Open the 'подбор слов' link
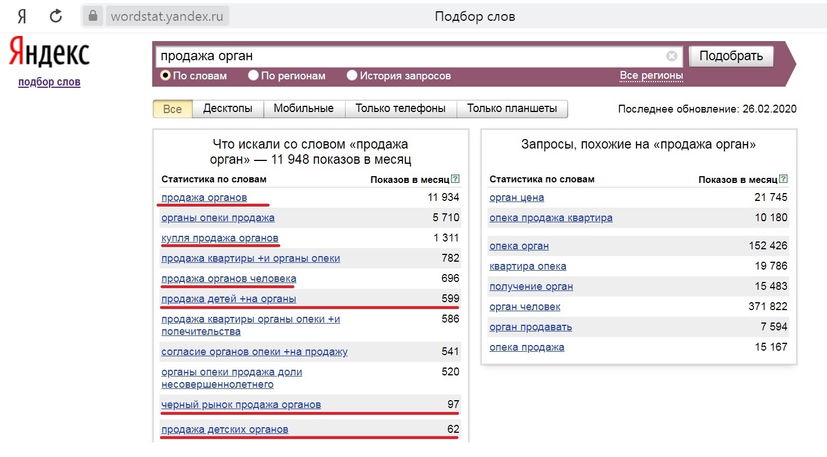 50,82
